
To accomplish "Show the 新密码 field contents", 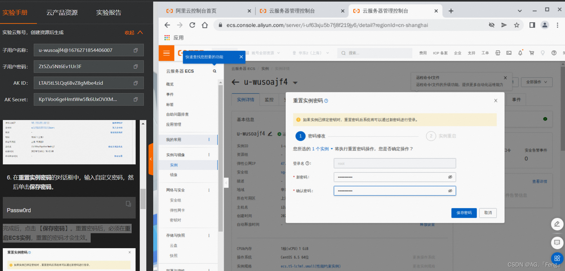I will pos(450,177).
